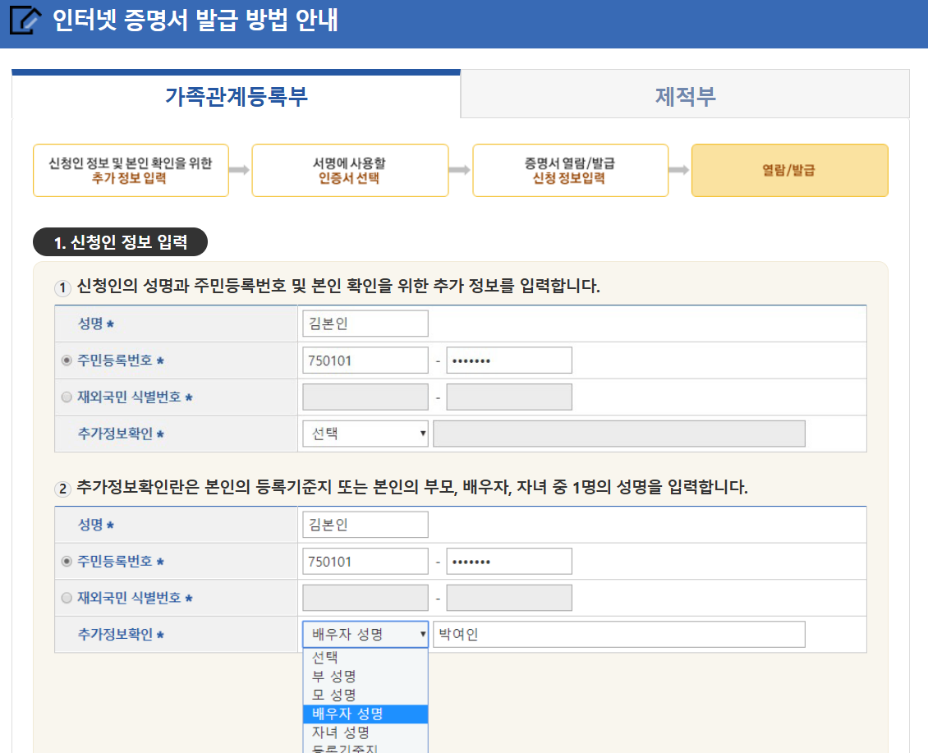Click the 신청 정보입력 step box

pyautogui.click(x=570, y=170)
